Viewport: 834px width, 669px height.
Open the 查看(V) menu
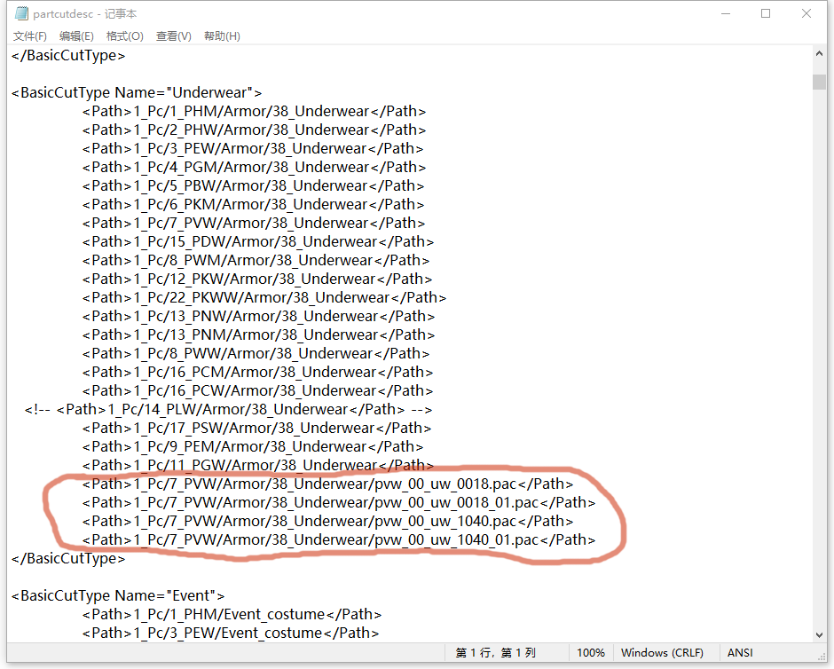point(173,36)
